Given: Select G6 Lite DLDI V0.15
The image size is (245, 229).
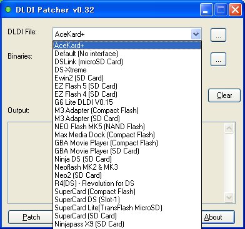Looking at the screenshot, I should [127, 102].
